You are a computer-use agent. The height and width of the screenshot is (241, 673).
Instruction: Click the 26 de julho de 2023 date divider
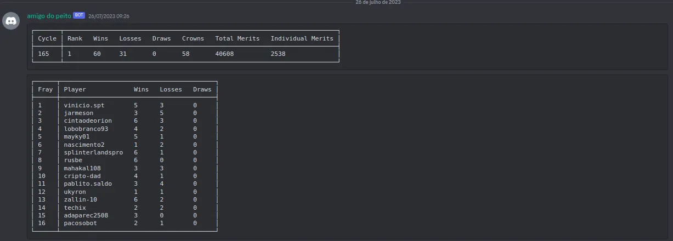pos(378,2)
